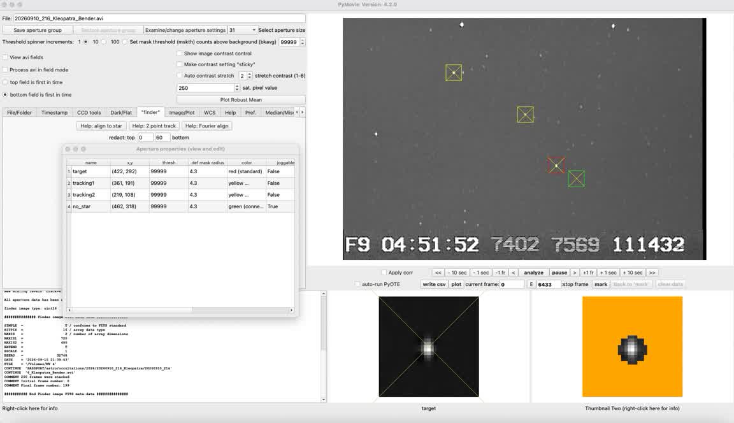The width and height of the screenshot is (734, 423).
Task: Enable Show image contrast control checkbox
Action: pos(179,54)
